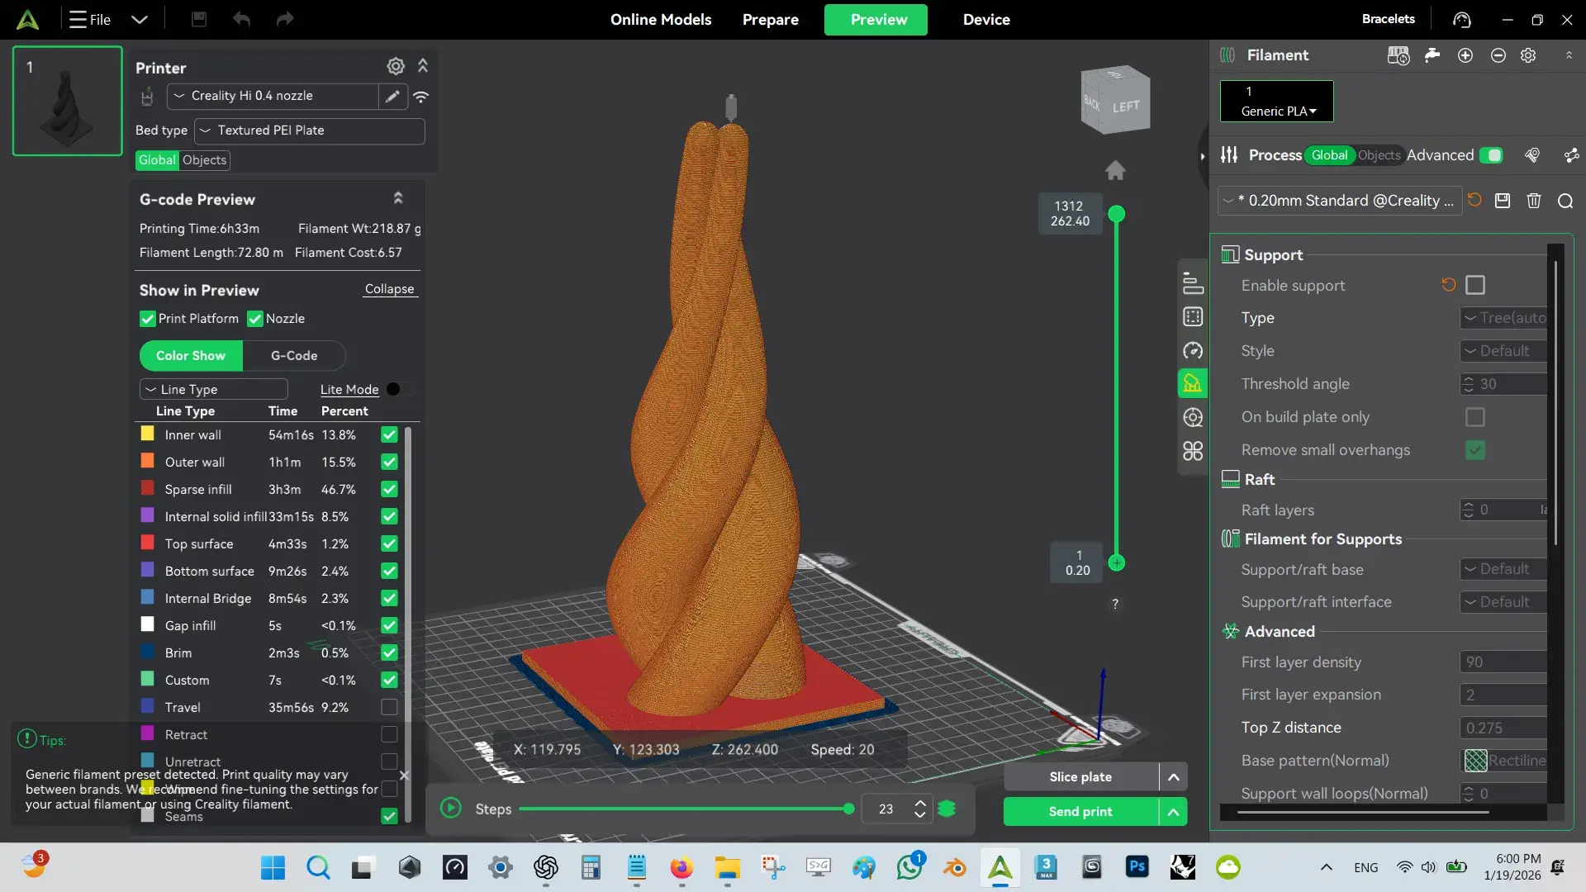The image size is (1586, 892).
Task: Save the process preset with disk icon
Action: pos(1503,201)
